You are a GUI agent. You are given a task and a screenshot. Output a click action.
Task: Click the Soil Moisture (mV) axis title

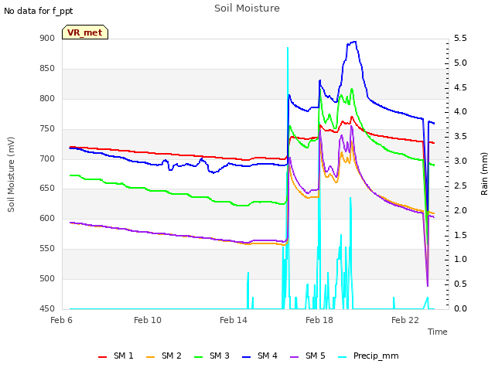[11, 175]
